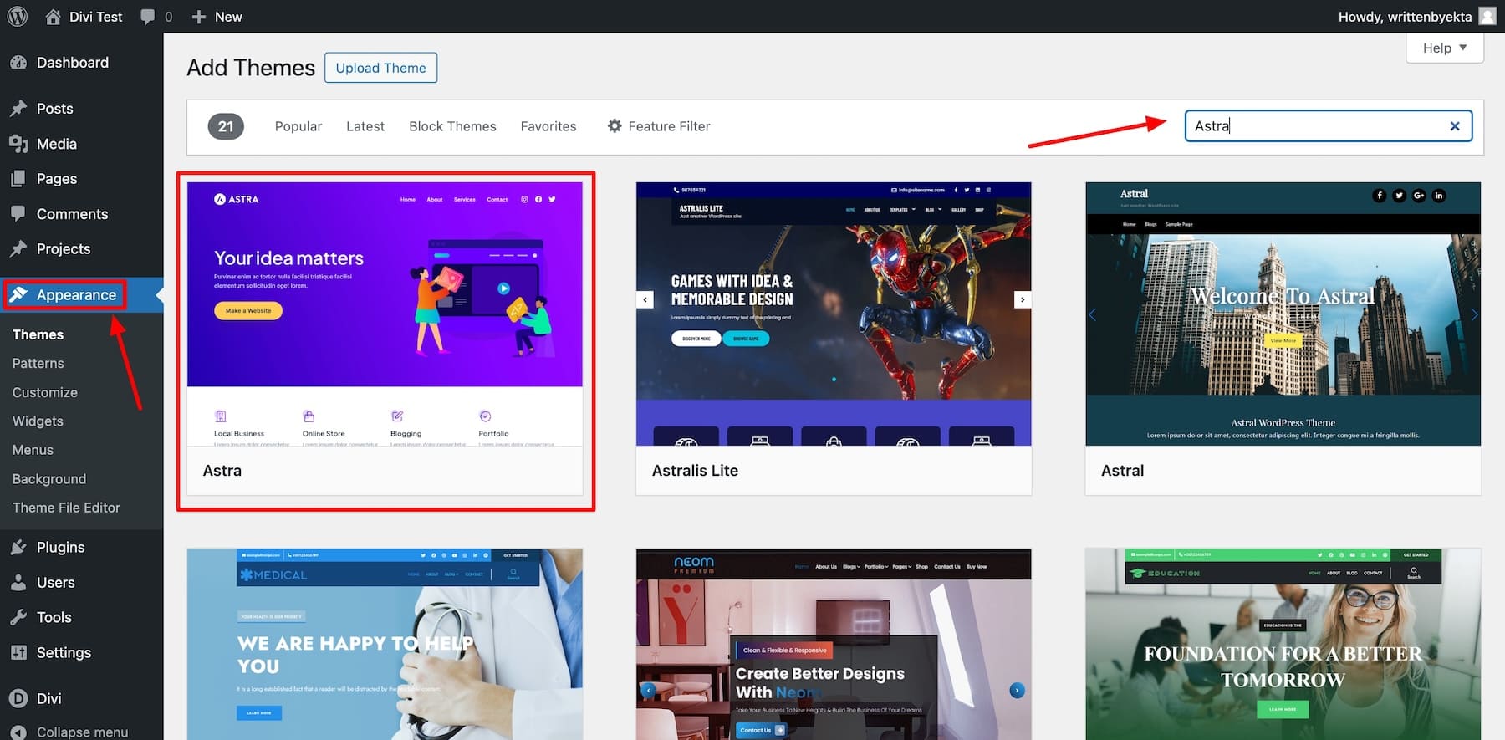1505x740 pixels.
Task: Click the Projects pin icon
Action: click(18, 249)
